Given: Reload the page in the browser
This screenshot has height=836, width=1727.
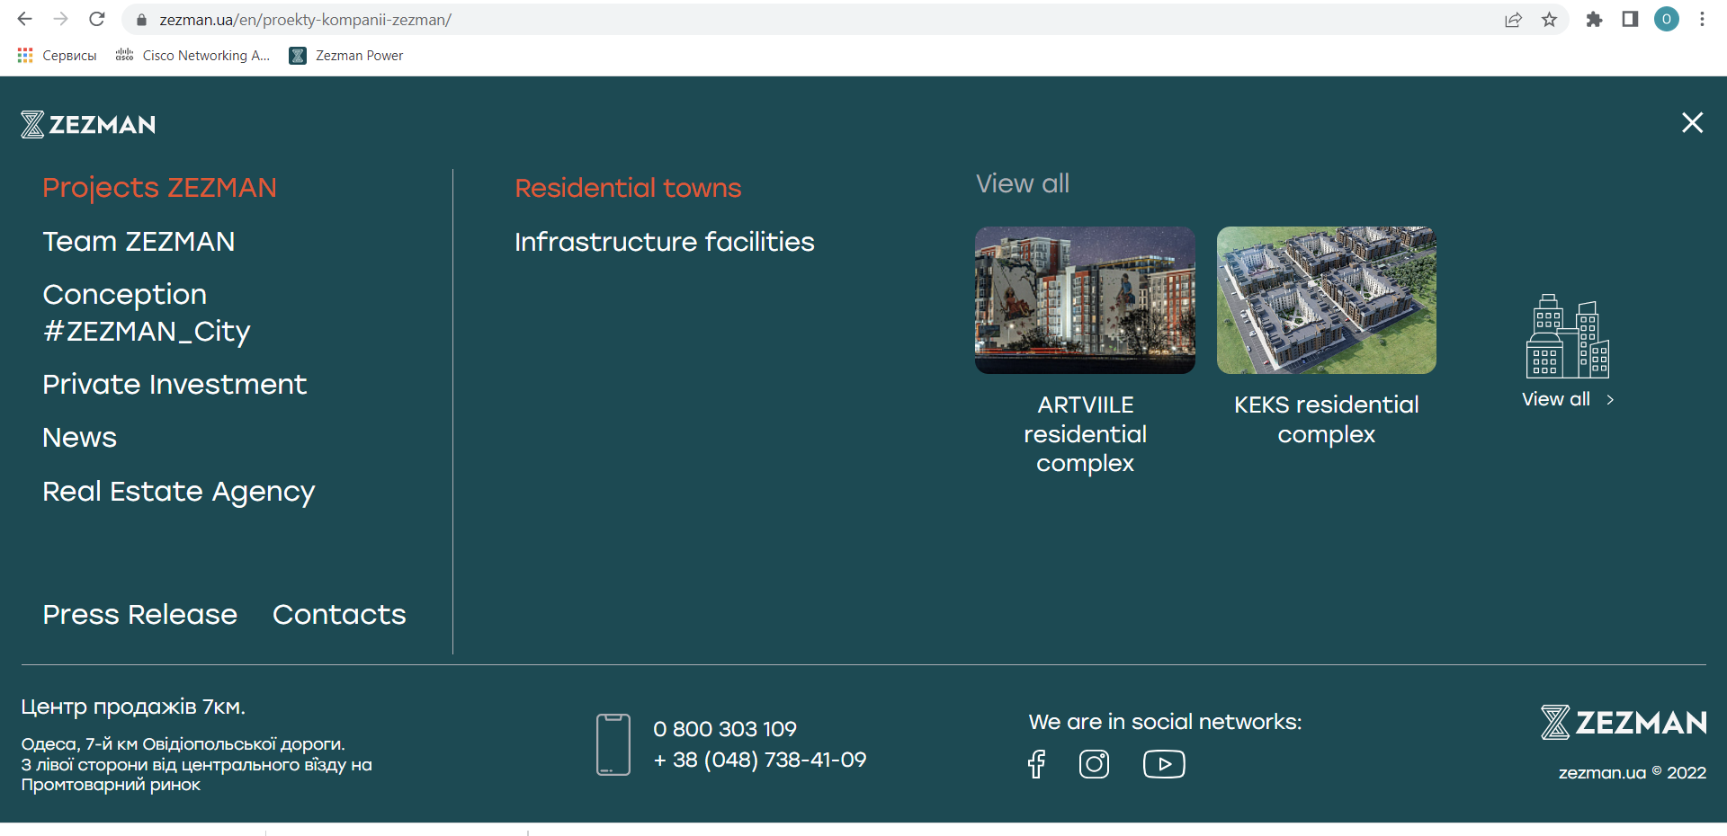Looking at the screenshot, I should [97, 20].
